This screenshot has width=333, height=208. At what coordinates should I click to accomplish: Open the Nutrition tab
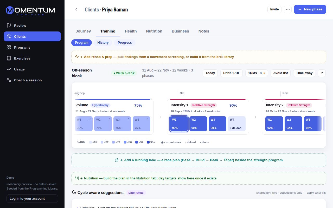point(154,31)
